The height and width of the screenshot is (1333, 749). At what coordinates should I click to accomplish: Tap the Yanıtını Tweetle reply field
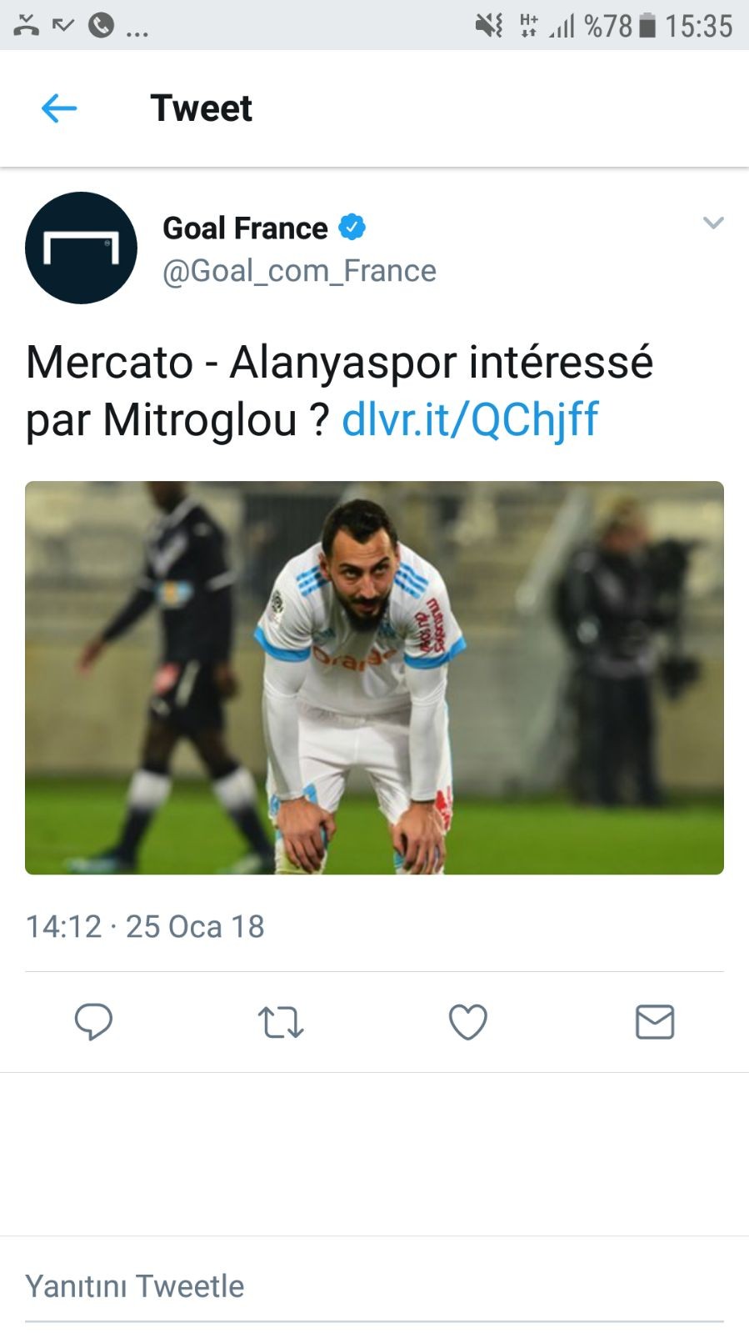[374, 1285]
